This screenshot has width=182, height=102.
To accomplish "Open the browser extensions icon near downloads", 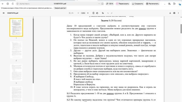I will pos(174,4).
